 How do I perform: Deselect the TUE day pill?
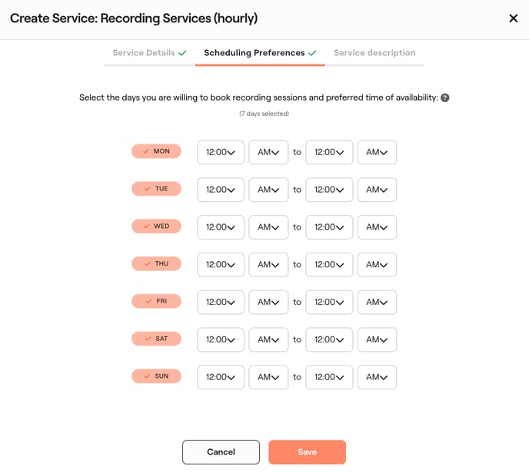[x=156, y=189]
